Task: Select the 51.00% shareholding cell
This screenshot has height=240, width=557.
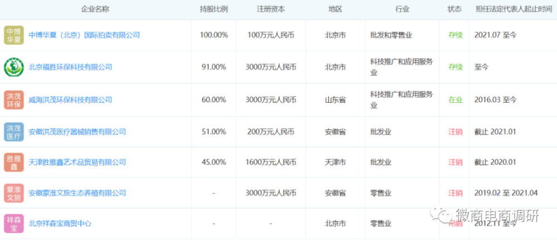Action: [x=213, y=132]
